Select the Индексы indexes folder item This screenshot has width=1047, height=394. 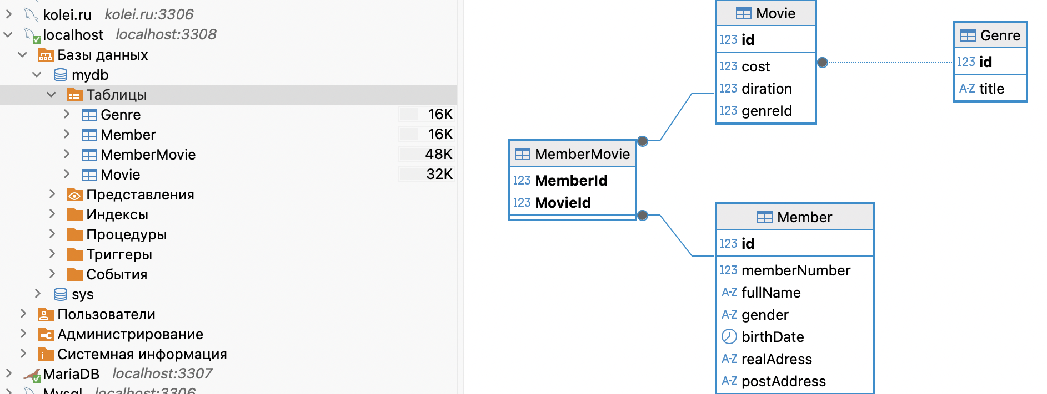(117, 214)
